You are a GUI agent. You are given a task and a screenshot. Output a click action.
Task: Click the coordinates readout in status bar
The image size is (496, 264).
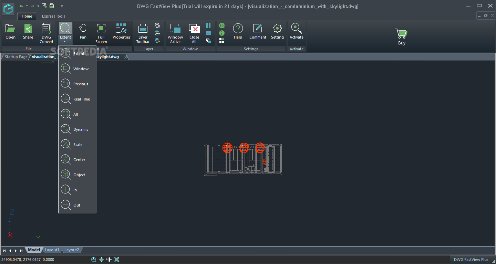click(28, 260)
